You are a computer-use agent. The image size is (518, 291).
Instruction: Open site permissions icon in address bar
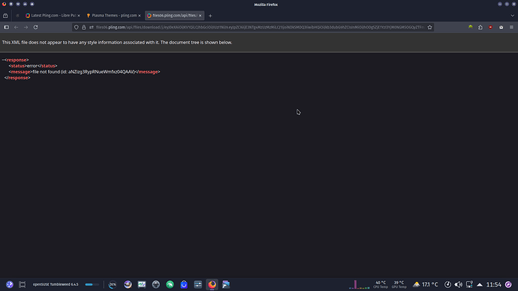(x=92, y=28)
